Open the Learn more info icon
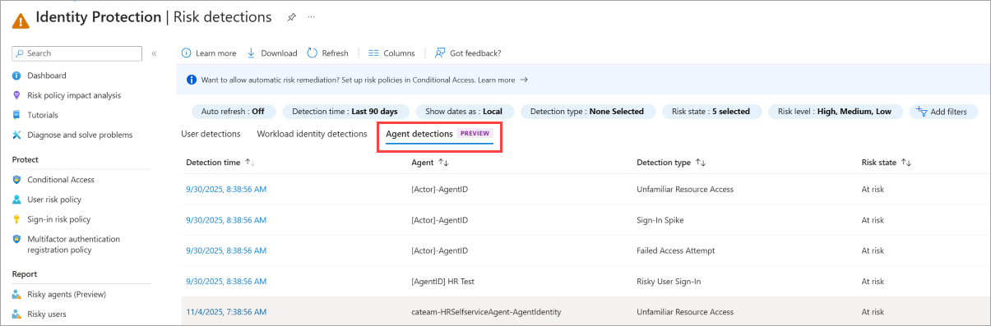Image resolution: width=991 pixels, height=326 pixels. [186, 53]
